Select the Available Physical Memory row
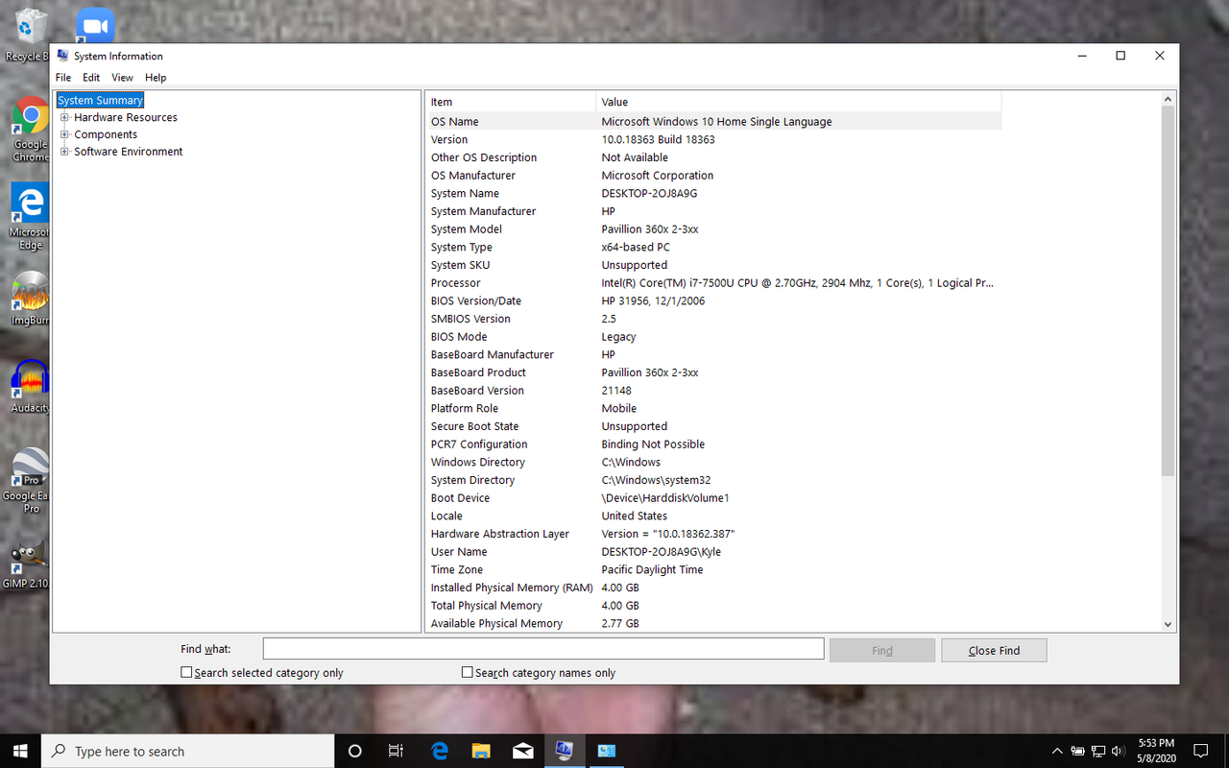 pyautogui.click(x=714, y=623)
